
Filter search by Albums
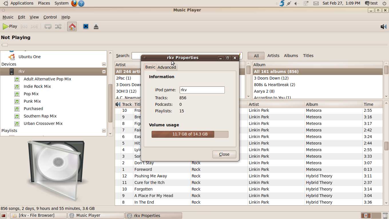point(291,56)
